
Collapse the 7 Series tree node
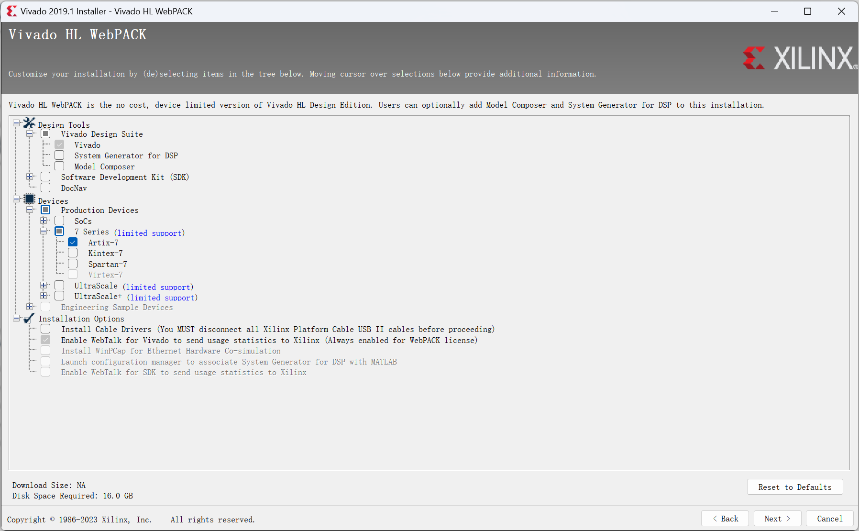[x=44, y=231]
